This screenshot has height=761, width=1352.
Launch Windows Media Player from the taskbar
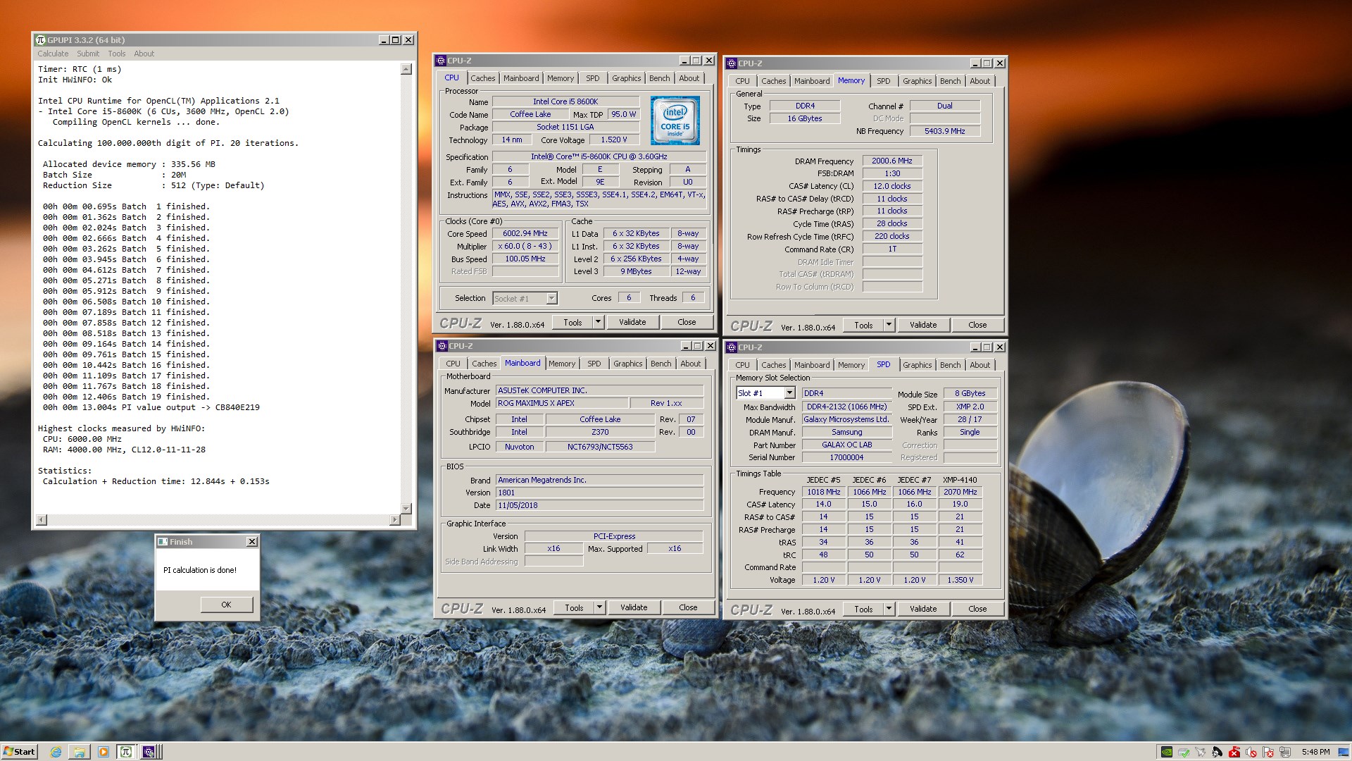[104, 752]
